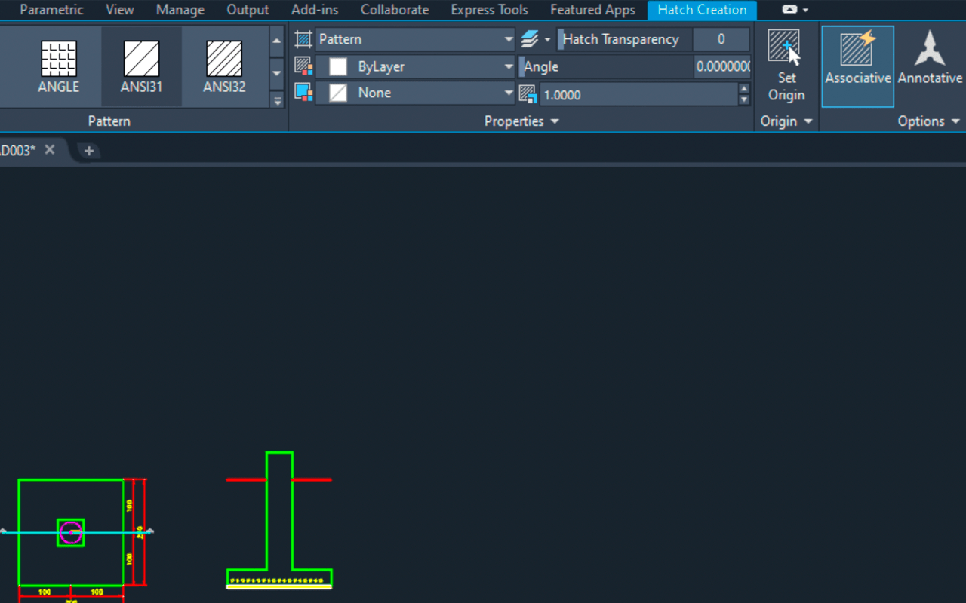
Task: Open the Parametric ribbon tab
Action: point(52,10)
